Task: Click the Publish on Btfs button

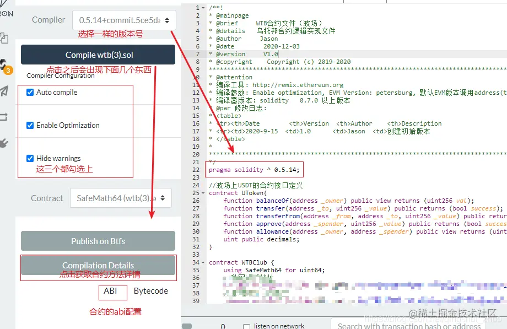Action: pos(98,241)
